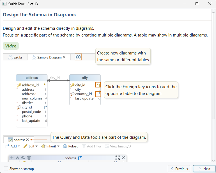Image resolution: width=216 pixels, height=173 pixels.
Task: Close the Quick Tour window
Action: tap(210, 4)
